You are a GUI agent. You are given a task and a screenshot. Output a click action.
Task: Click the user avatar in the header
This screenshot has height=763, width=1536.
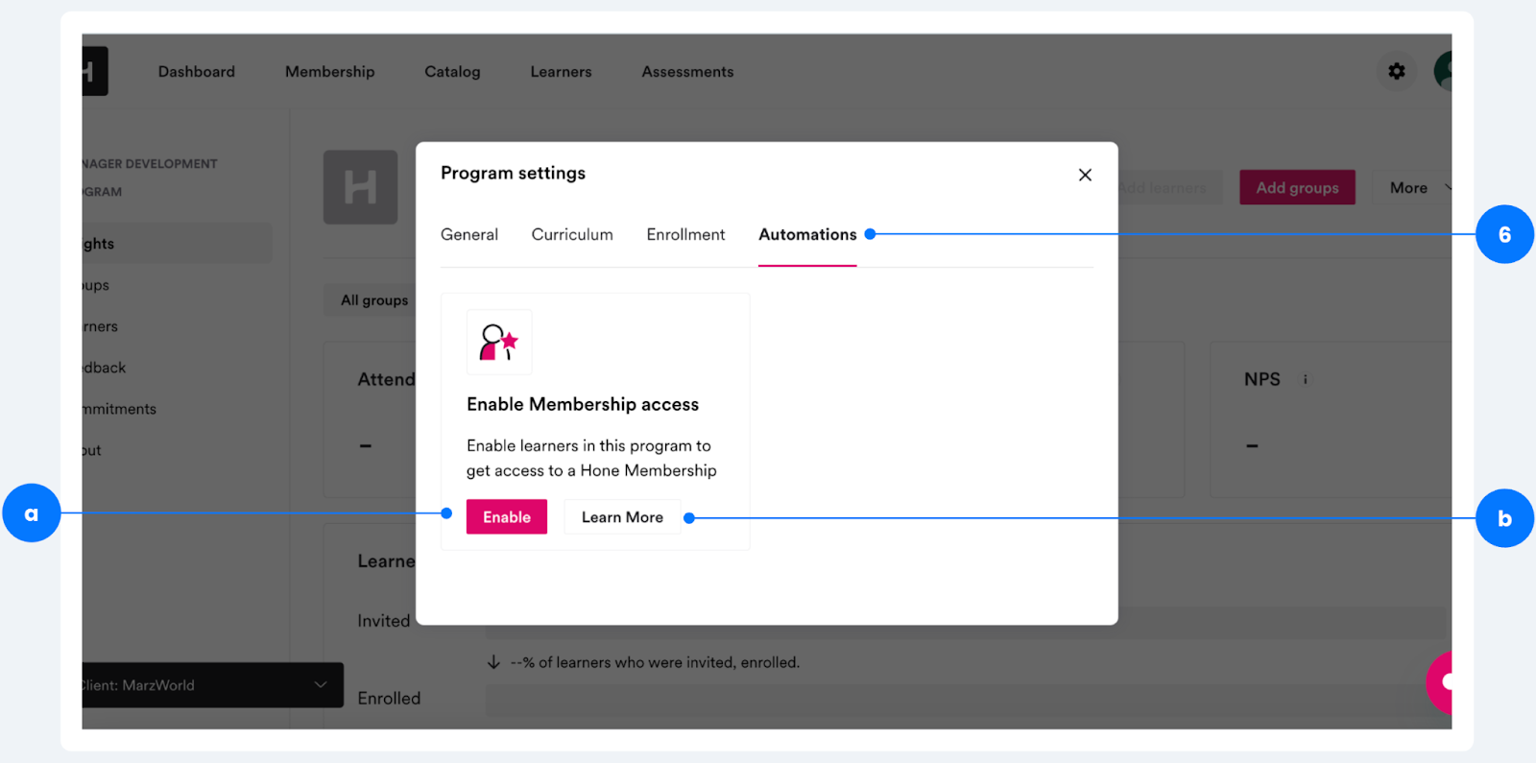point(1443,71)
